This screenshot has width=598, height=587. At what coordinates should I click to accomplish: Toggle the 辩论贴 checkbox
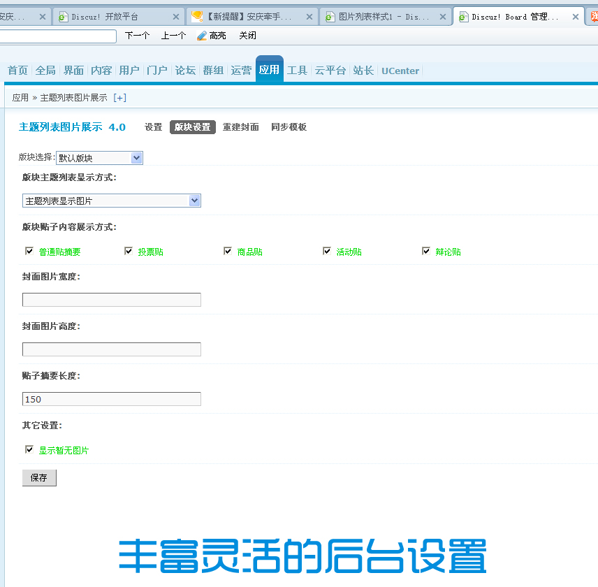(426, 251)
